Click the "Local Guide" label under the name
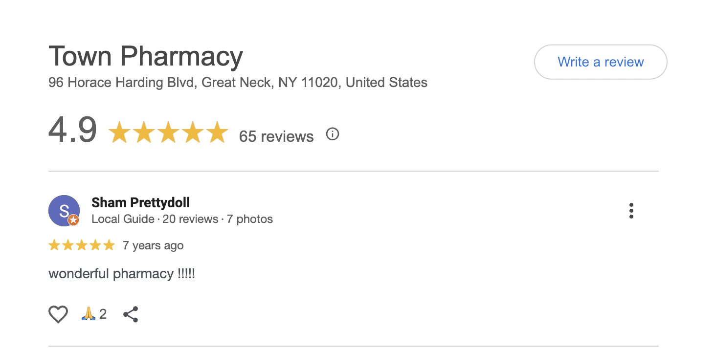715x352 pixels. point(123,219)
